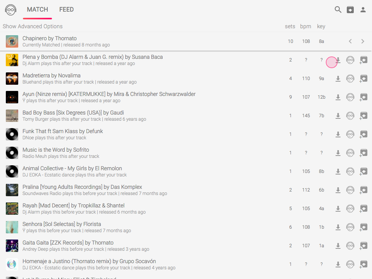The image size is (372, 279).
Task: Match the Senhora by Florista track
Action: (350, 227)
